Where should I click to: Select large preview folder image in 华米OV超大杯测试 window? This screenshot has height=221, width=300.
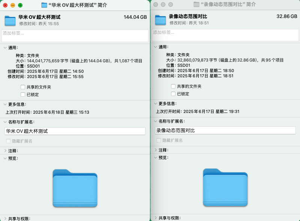75,188
